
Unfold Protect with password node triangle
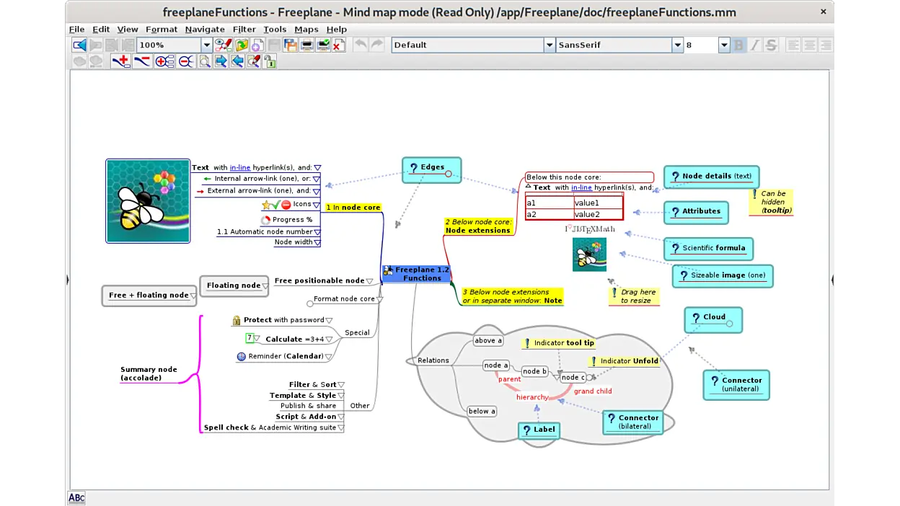[x=329, y=321]
